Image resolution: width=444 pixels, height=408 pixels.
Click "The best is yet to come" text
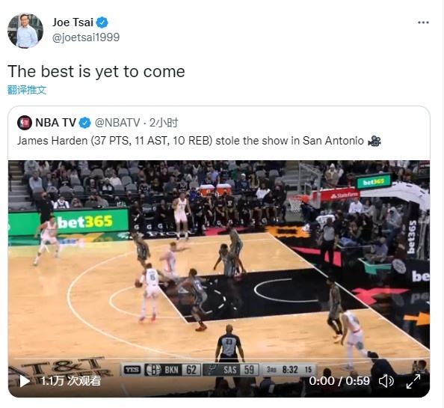click(x=96, y=71)
